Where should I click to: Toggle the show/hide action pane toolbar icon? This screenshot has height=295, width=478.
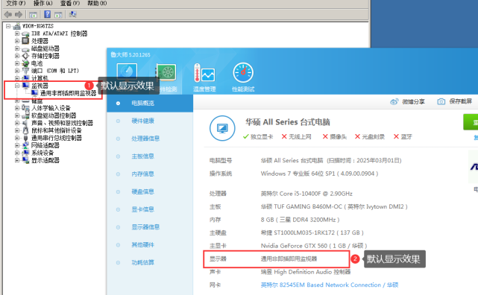pyautogui.click(x=58, y=15)
